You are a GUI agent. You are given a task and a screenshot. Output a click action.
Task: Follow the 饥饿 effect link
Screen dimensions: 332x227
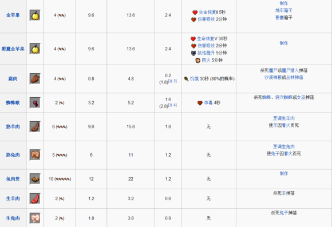tap(194, 79)
